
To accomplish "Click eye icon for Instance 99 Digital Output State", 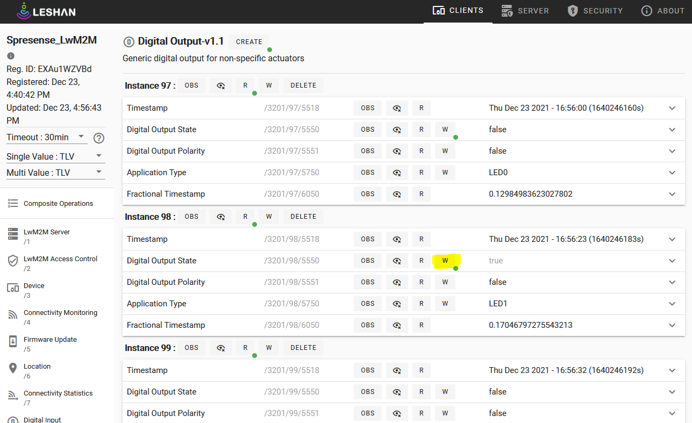I will (397, 392).
